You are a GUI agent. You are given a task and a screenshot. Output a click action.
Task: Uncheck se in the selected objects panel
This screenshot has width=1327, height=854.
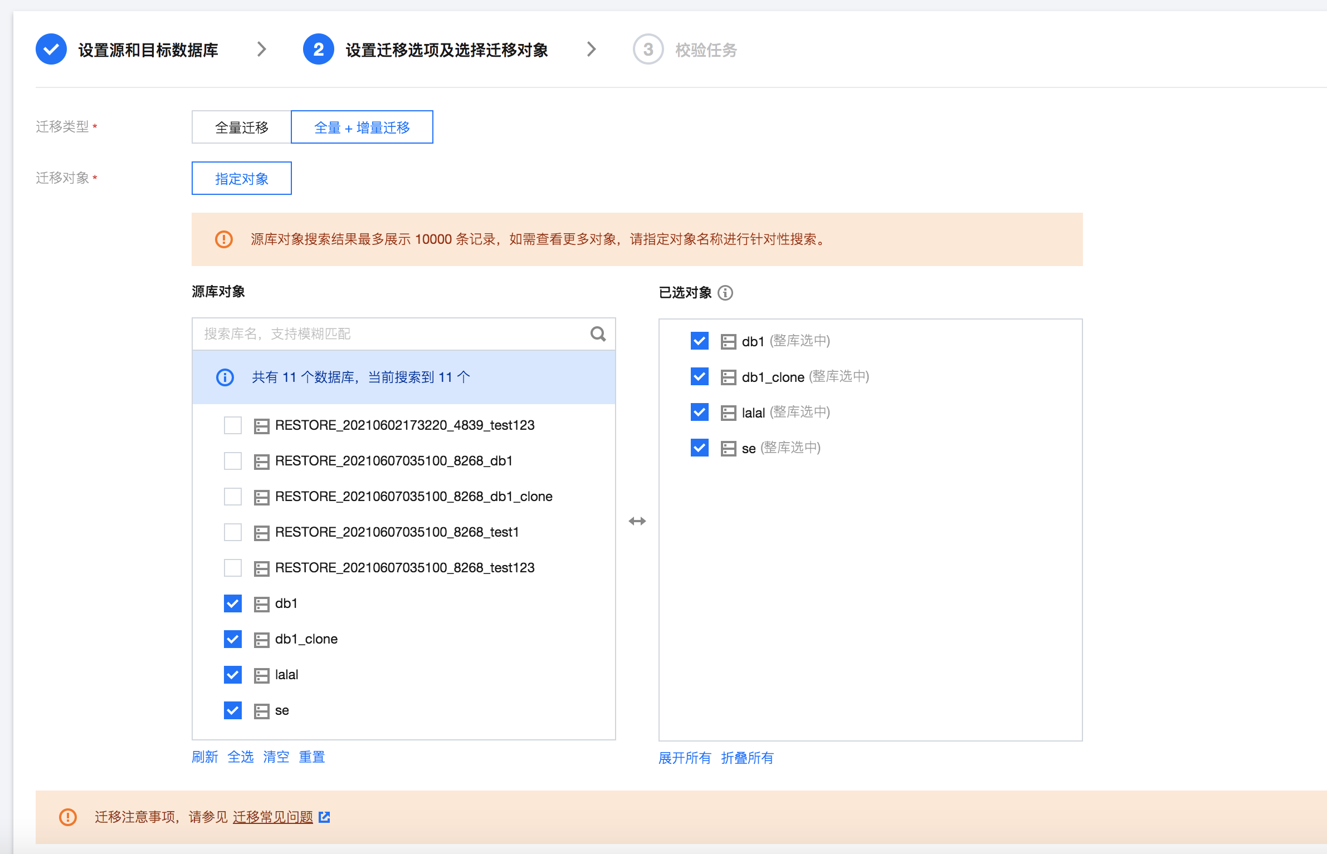pyautogui.click(x=700, y=448)
